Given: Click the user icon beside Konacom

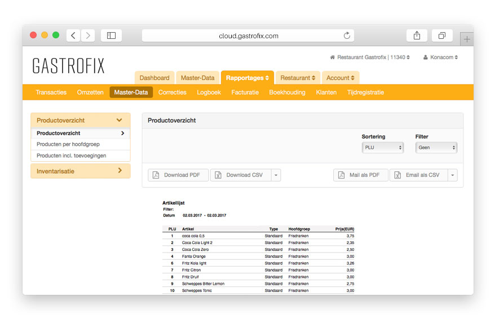Looking at the screenshot, I should click(425, 56).
